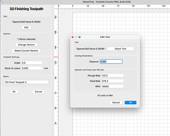Click the Vectors section label
Viewport: 170px width, 136px height.
coord(7,34)
